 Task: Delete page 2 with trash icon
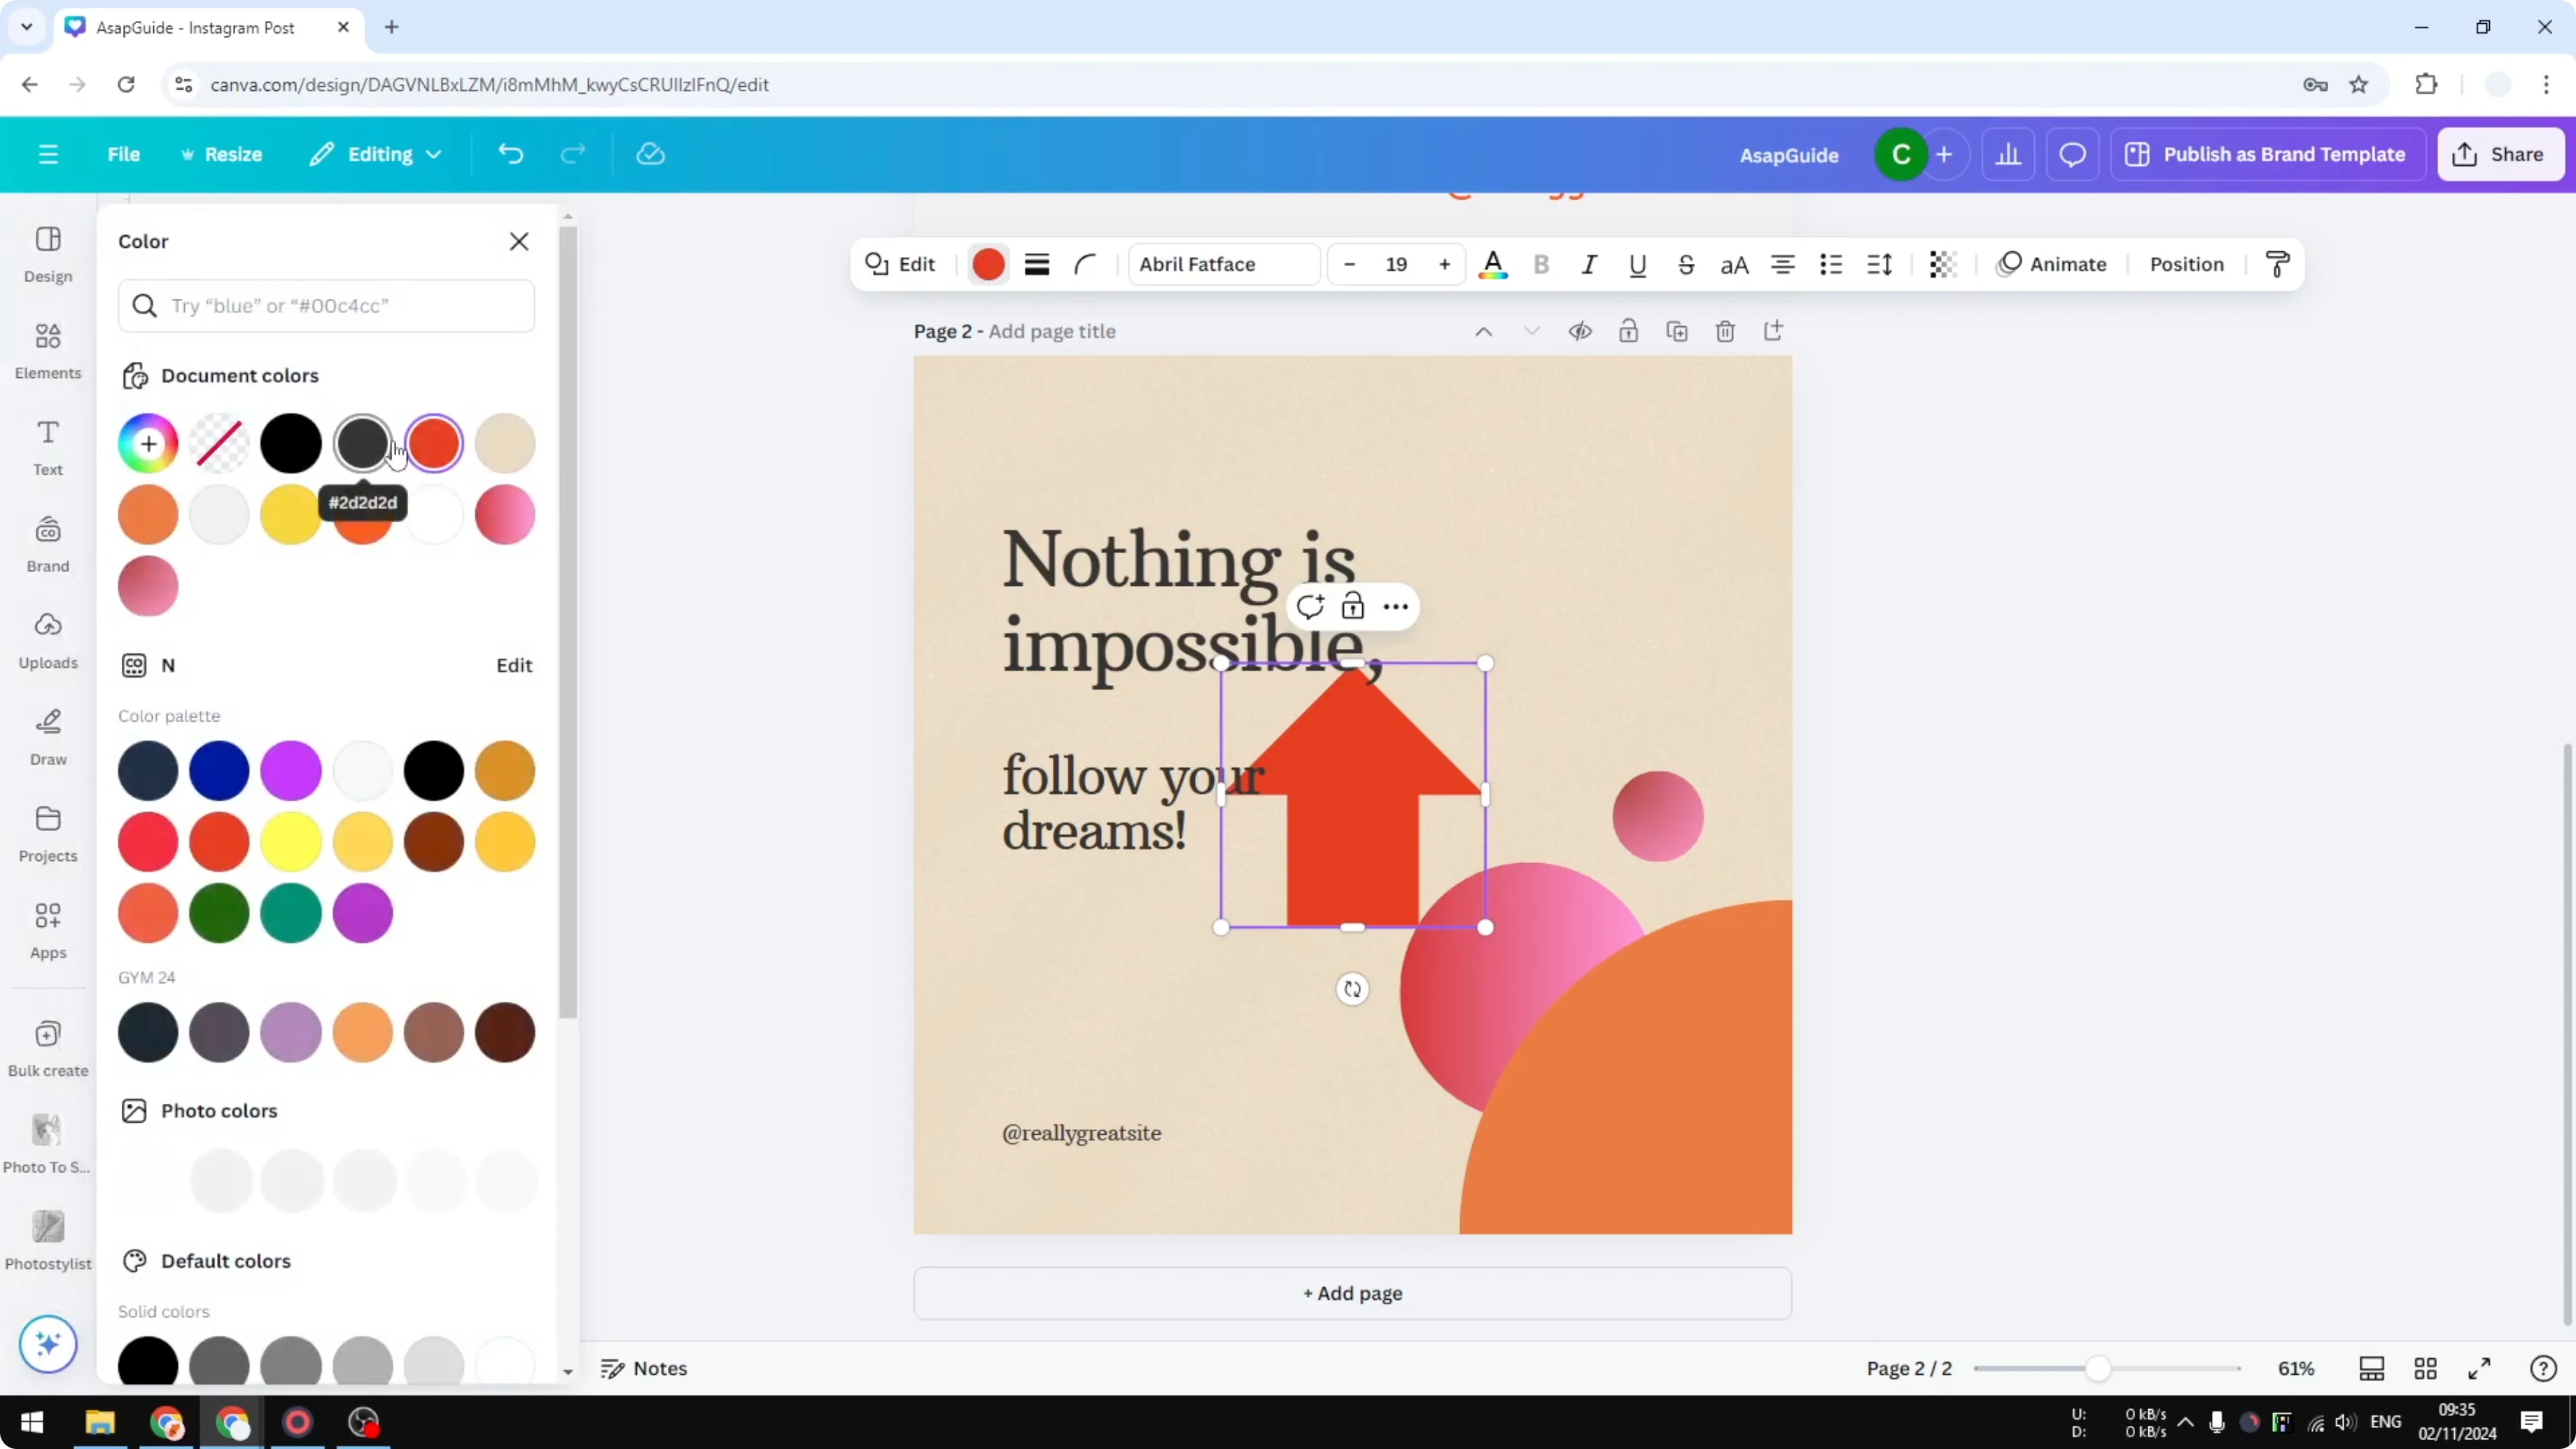click(x=1726, y=330)
